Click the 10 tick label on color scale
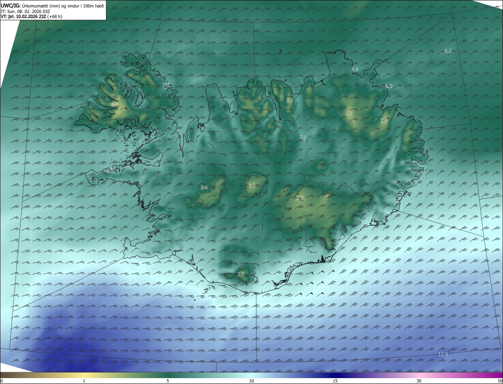 coord(251,381)
